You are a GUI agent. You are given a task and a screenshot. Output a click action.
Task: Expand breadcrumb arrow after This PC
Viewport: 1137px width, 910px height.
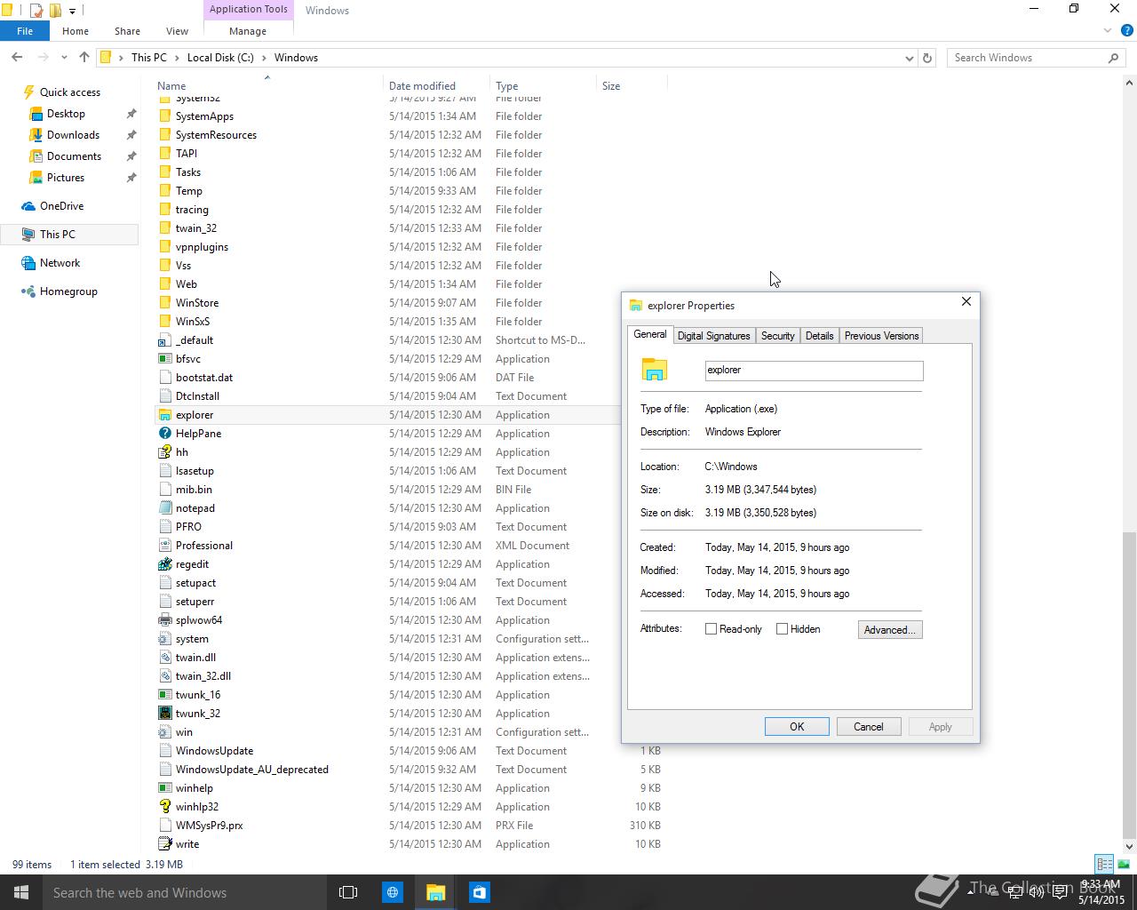pyautogui.click(x=177, y=58)
